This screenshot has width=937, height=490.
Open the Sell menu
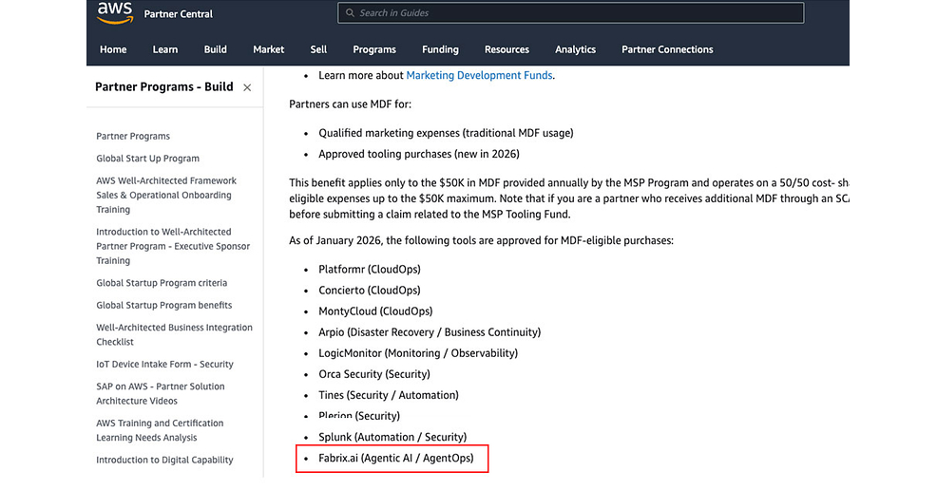tap(318, 49)
